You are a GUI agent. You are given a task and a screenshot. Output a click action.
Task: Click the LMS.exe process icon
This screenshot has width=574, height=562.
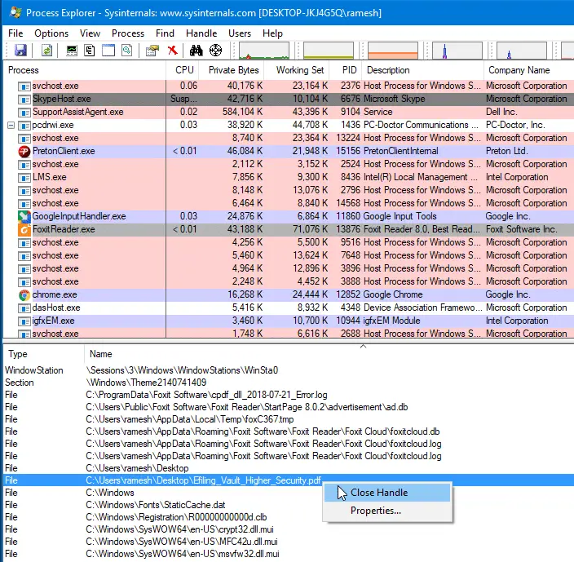(24, 178)
